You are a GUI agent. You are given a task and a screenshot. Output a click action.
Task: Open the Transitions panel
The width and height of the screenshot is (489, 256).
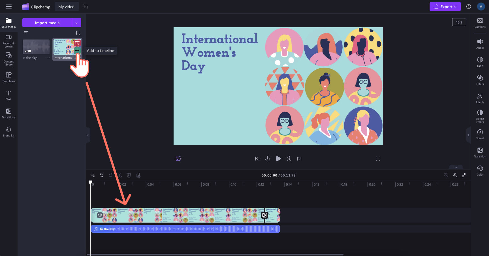click(x=8, y=113)
